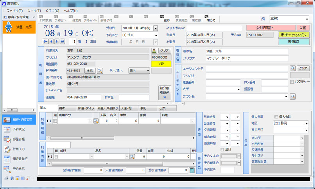Select customer 満室 太郎 in the list
The height and width of the screenshot is (189, 315).
pyautogui.click(x=19, y=27)
